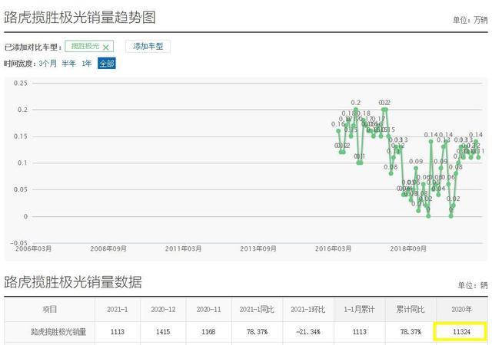Click the 累计同比 column header
Viewport: 492px width, 345px height.
(411, 309)
